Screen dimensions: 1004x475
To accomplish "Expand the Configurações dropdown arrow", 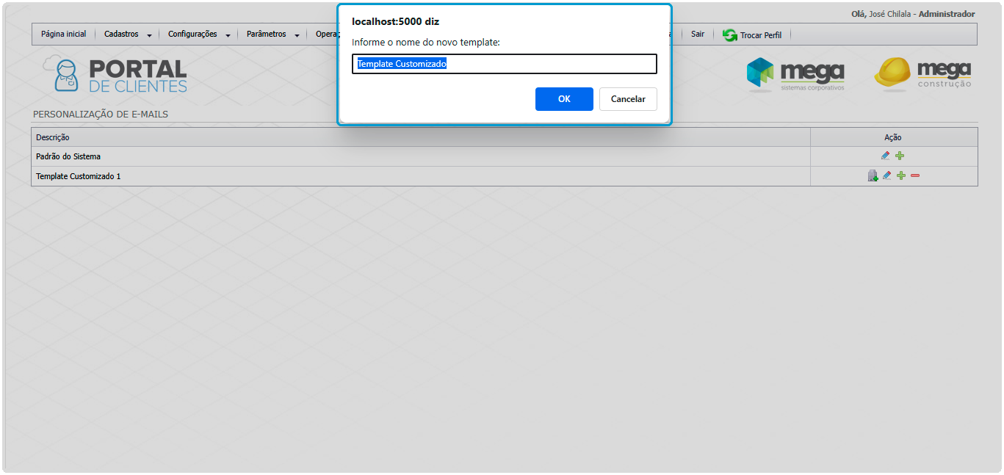I will click(x=228, y=35).
